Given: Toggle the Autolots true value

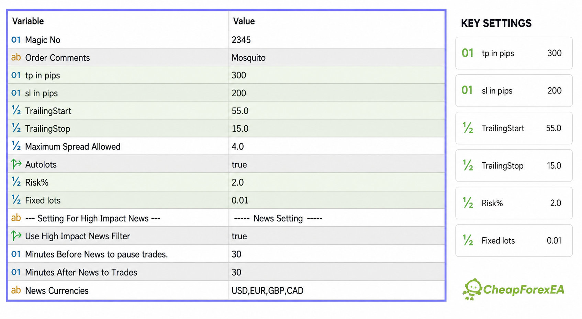Looking at the screenshot, I should click(x=239, y=165).
